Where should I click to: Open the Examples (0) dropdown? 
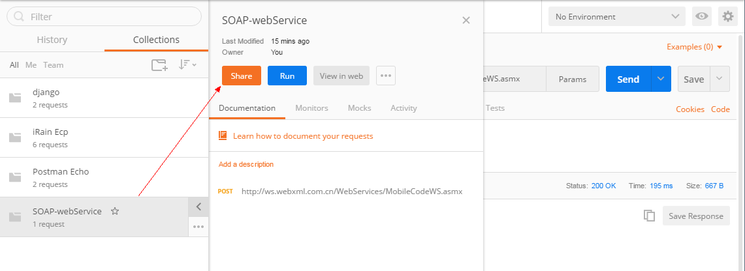pyautogui.click(x=694, y=47)
